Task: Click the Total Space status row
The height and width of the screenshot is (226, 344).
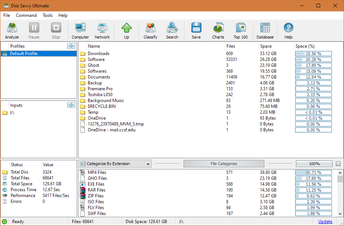Action: pyautogui.click(x=39, y=184)
